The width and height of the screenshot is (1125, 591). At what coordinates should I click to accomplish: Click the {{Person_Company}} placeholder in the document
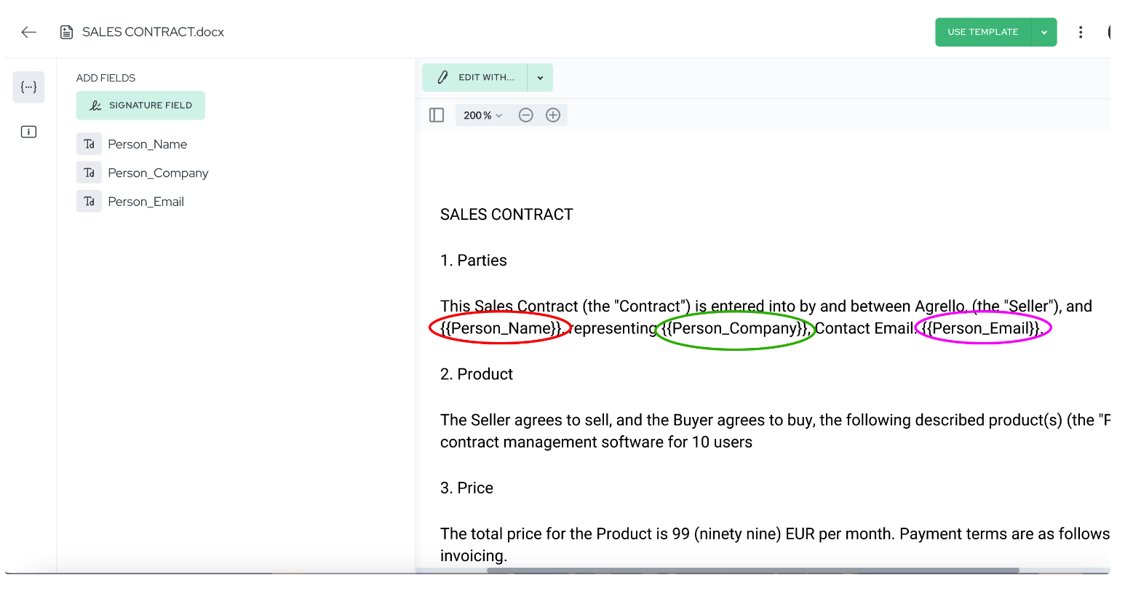(x=735, y=328)
